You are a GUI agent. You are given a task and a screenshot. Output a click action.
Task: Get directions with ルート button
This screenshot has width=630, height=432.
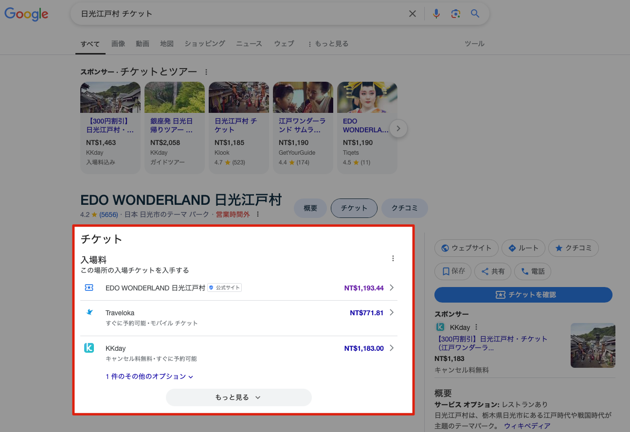click(523, 248)
